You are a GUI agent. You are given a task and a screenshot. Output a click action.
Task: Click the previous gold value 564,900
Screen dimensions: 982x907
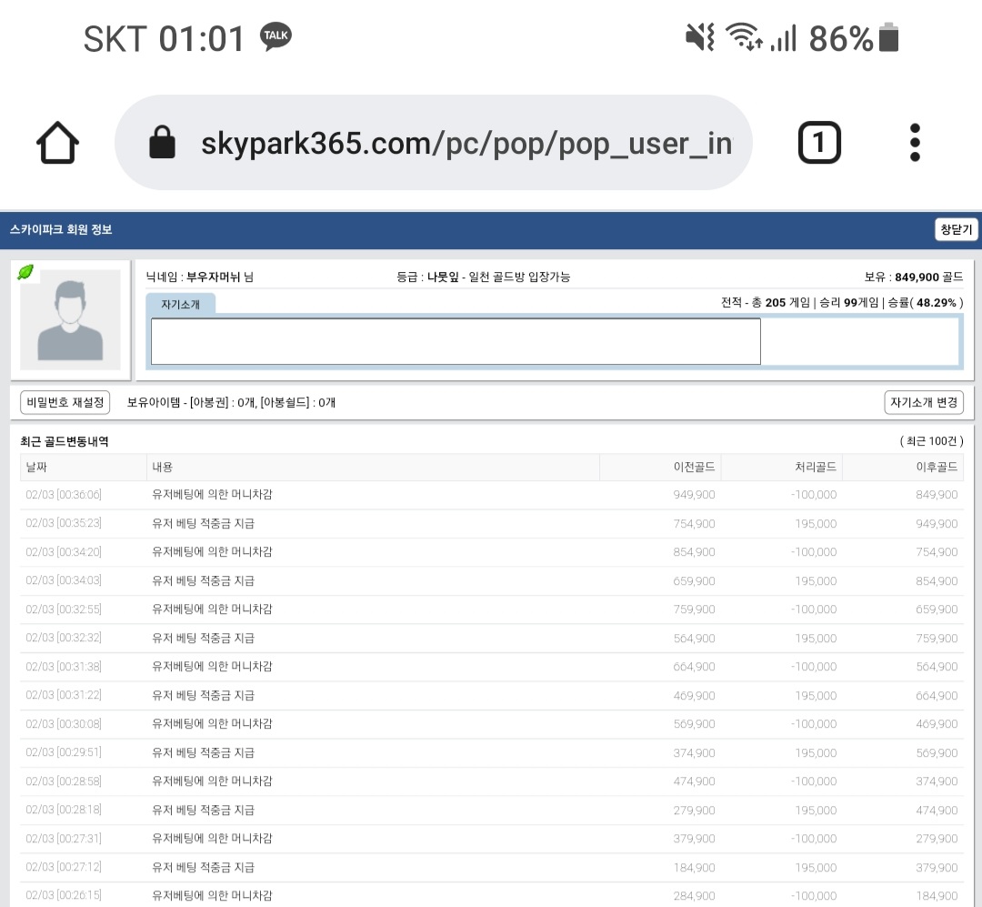coord(694,638)
